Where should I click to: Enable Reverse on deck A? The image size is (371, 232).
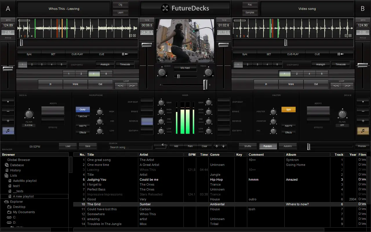[x=147, y=121]
